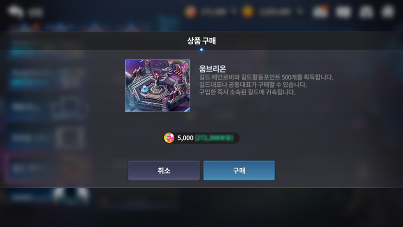Confirm purchase with the 구매 button
Screen dimensions: 403x227
coord(239,171)
